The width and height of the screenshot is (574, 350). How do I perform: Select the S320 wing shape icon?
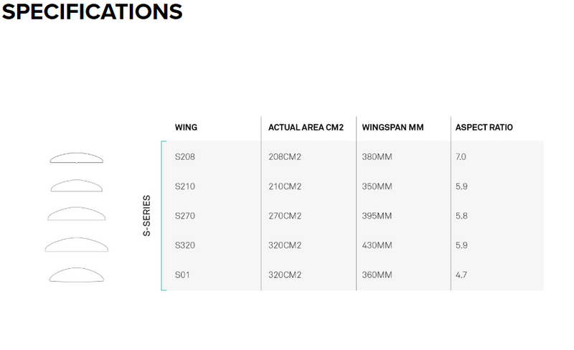(x=76, y=245)
